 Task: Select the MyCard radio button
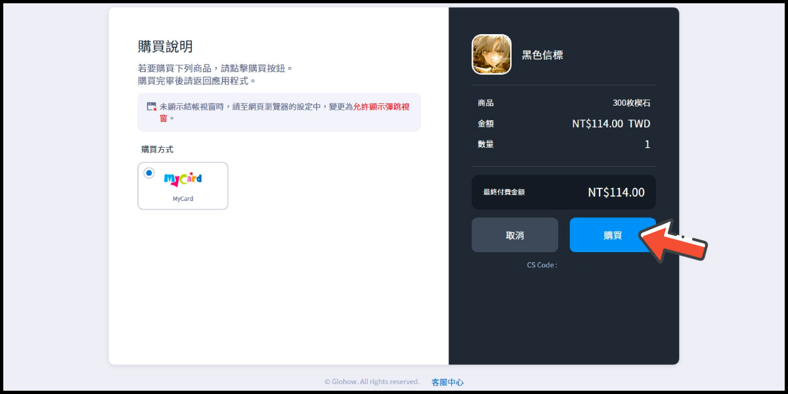149,173
